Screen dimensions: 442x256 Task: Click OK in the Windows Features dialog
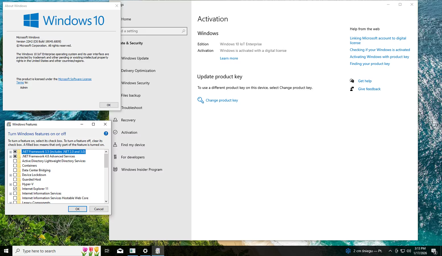[x=78, y=209]
